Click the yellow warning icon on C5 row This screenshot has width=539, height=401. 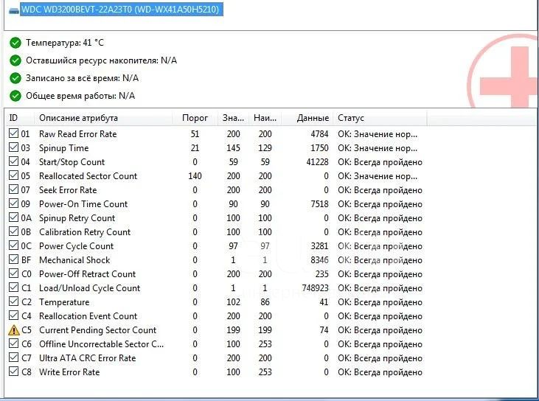click(14, 330)
